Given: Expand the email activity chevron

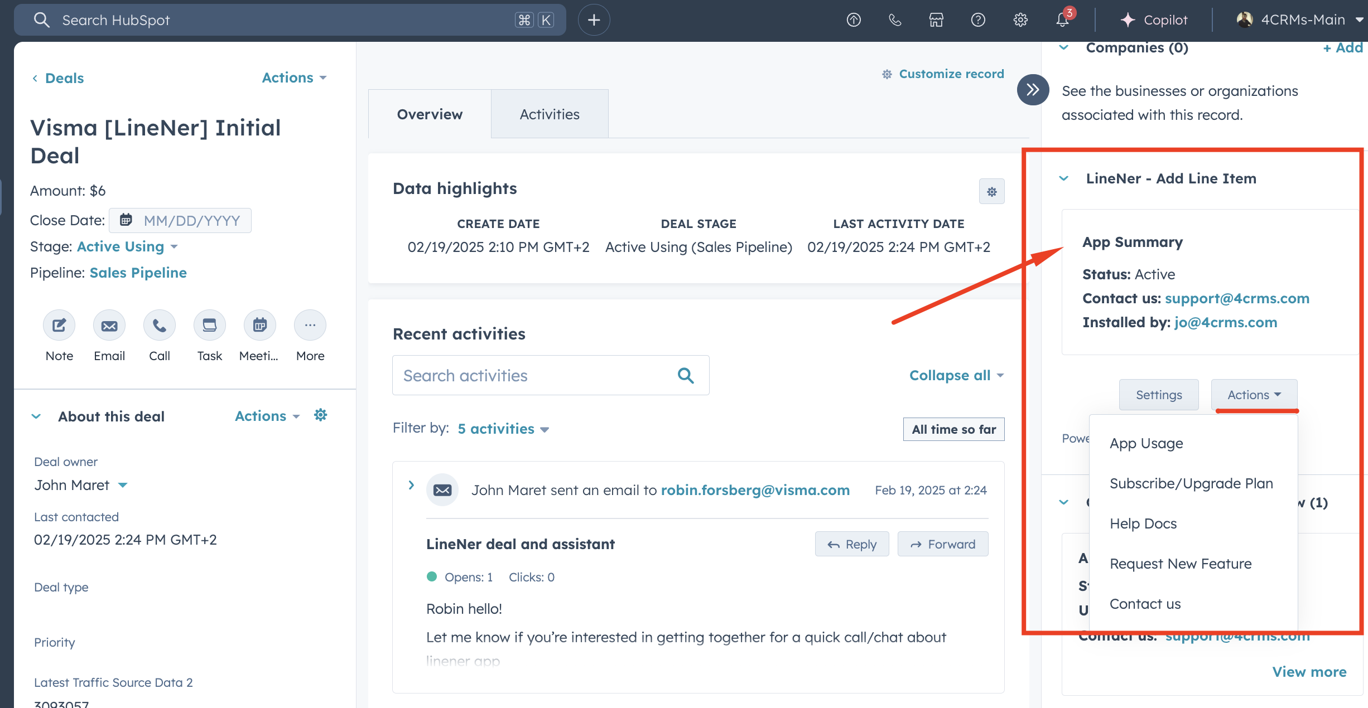Looking at the screenshot, I should pyautogui.click(x=411, y=485).
